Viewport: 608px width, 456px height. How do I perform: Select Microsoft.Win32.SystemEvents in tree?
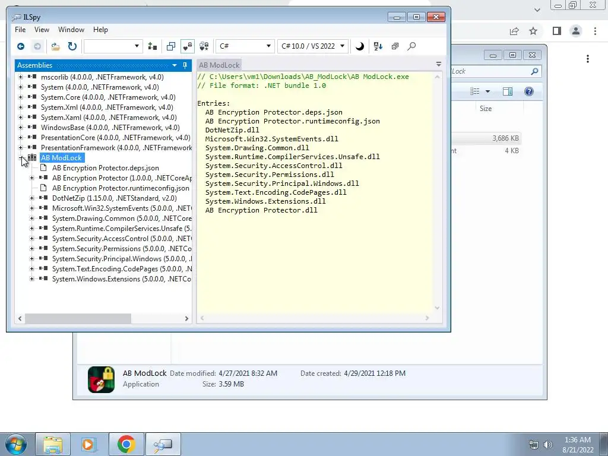coord(122,208)
